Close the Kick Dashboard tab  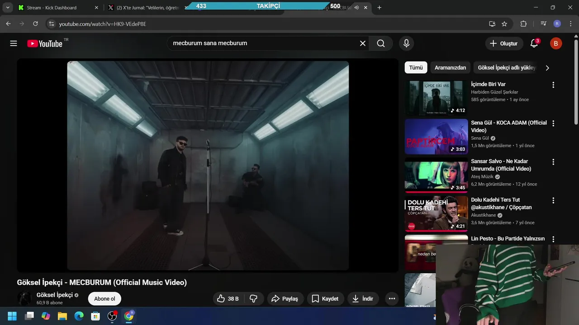(96, 8)
